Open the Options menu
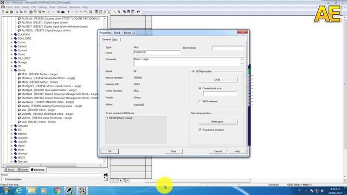Screen dimensions: 347x195 62,7
